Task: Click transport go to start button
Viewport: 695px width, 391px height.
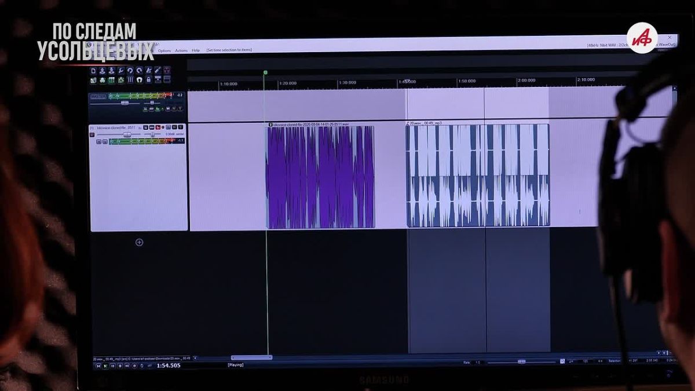Action: pyautogui.click(x=98, y=366)
